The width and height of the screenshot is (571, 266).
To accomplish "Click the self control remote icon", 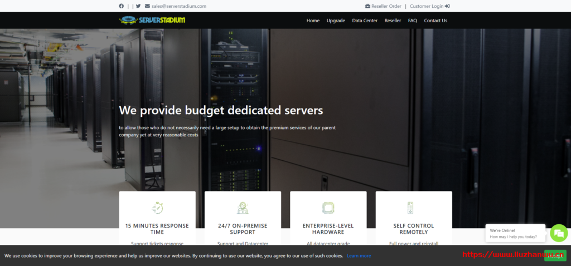I will pos(410,208).
